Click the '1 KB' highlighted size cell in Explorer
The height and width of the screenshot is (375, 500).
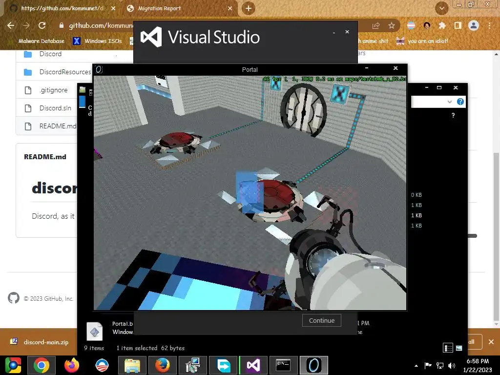(x=417, y=215)
